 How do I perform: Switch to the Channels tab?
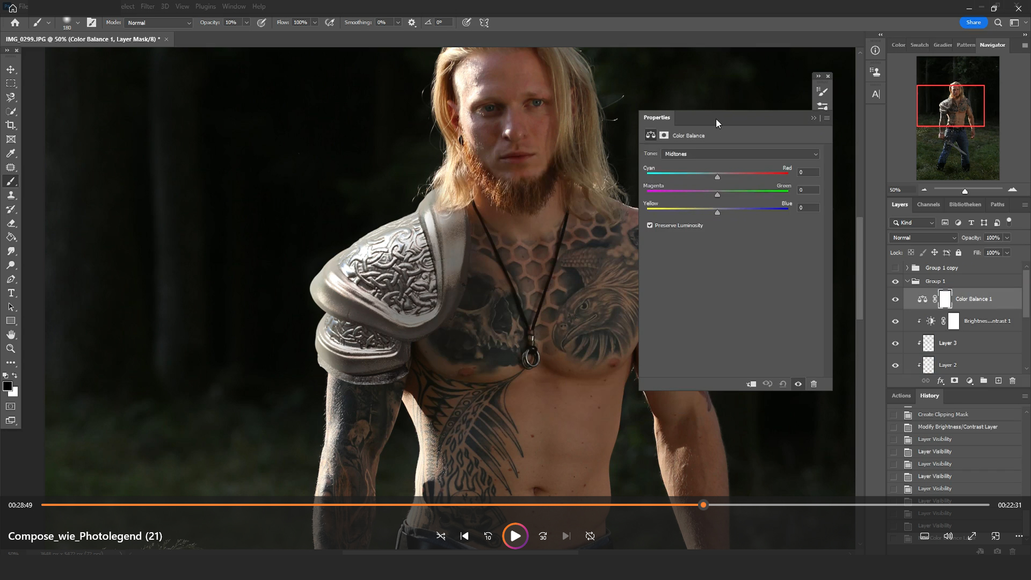[928, 205]
